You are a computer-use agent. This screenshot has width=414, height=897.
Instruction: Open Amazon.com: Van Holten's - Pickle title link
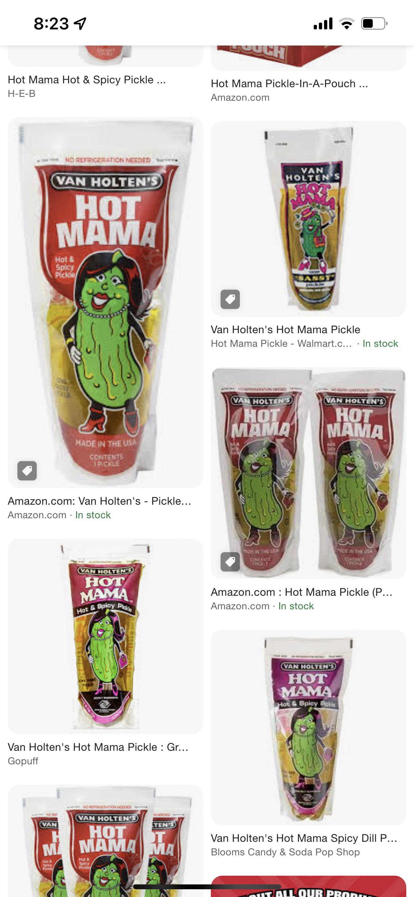tap(99, 501)
